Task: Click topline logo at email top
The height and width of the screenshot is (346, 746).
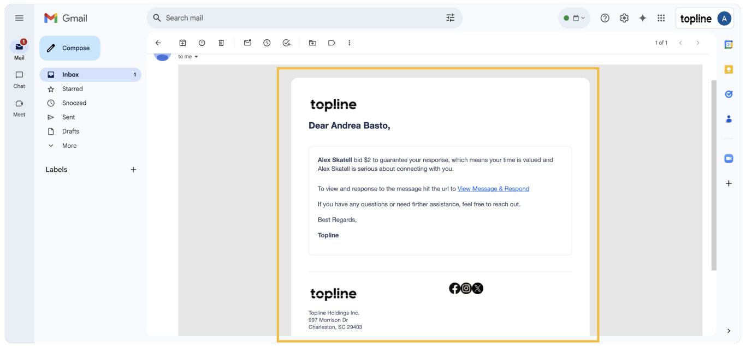Action: (333, 105)
